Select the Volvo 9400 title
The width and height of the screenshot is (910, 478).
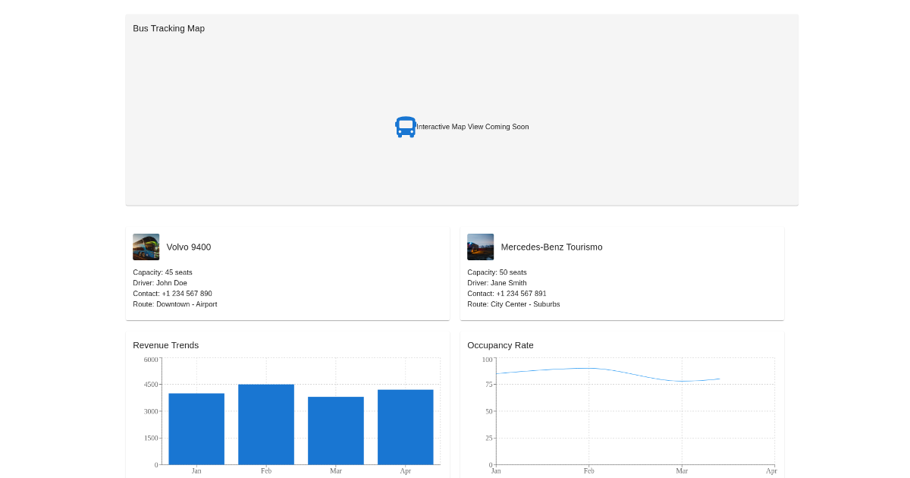pos(189,247)
